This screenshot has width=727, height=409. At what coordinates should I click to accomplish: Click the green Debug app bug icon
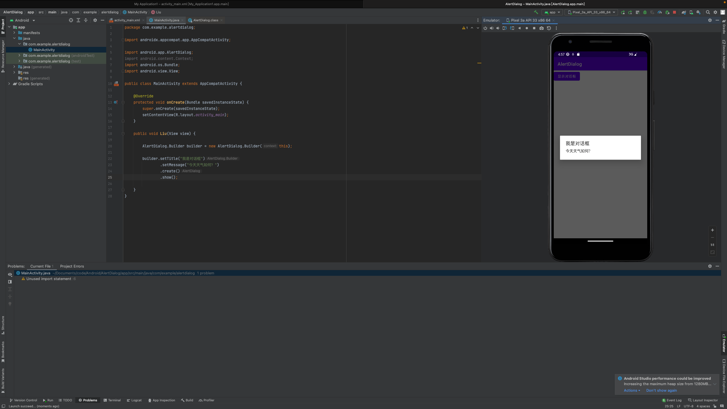point(645,12)
